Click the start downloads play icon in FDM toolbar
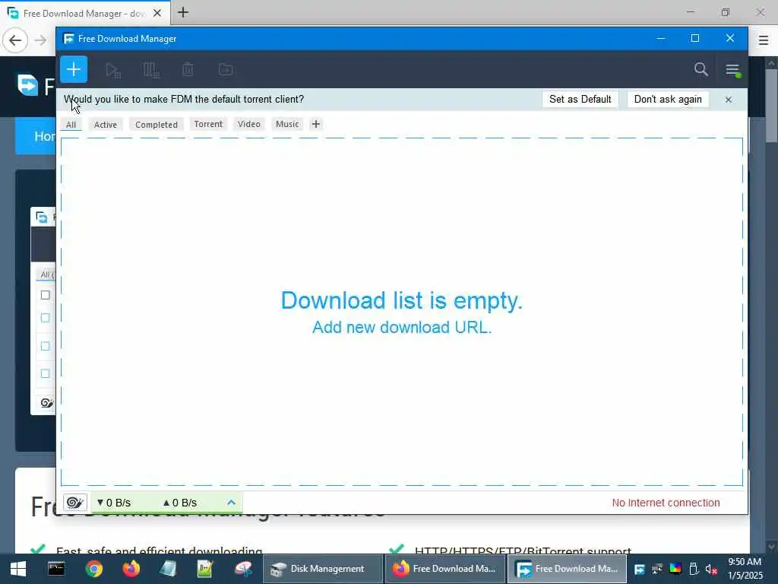This screenshot has width=778, height=584. 113,70
